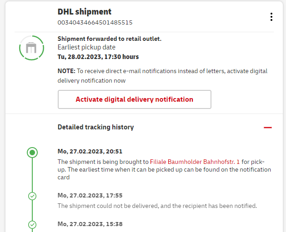Viewport: 286px width, 232px height.
Task: Click the NOTE about e-mail notifications
Action: pyautogui.click(x=162, y=75)
